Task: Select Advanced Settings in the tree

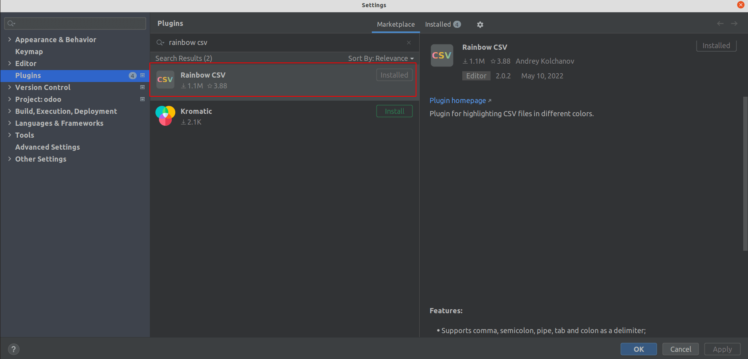Action: click(x=47, y=147)
